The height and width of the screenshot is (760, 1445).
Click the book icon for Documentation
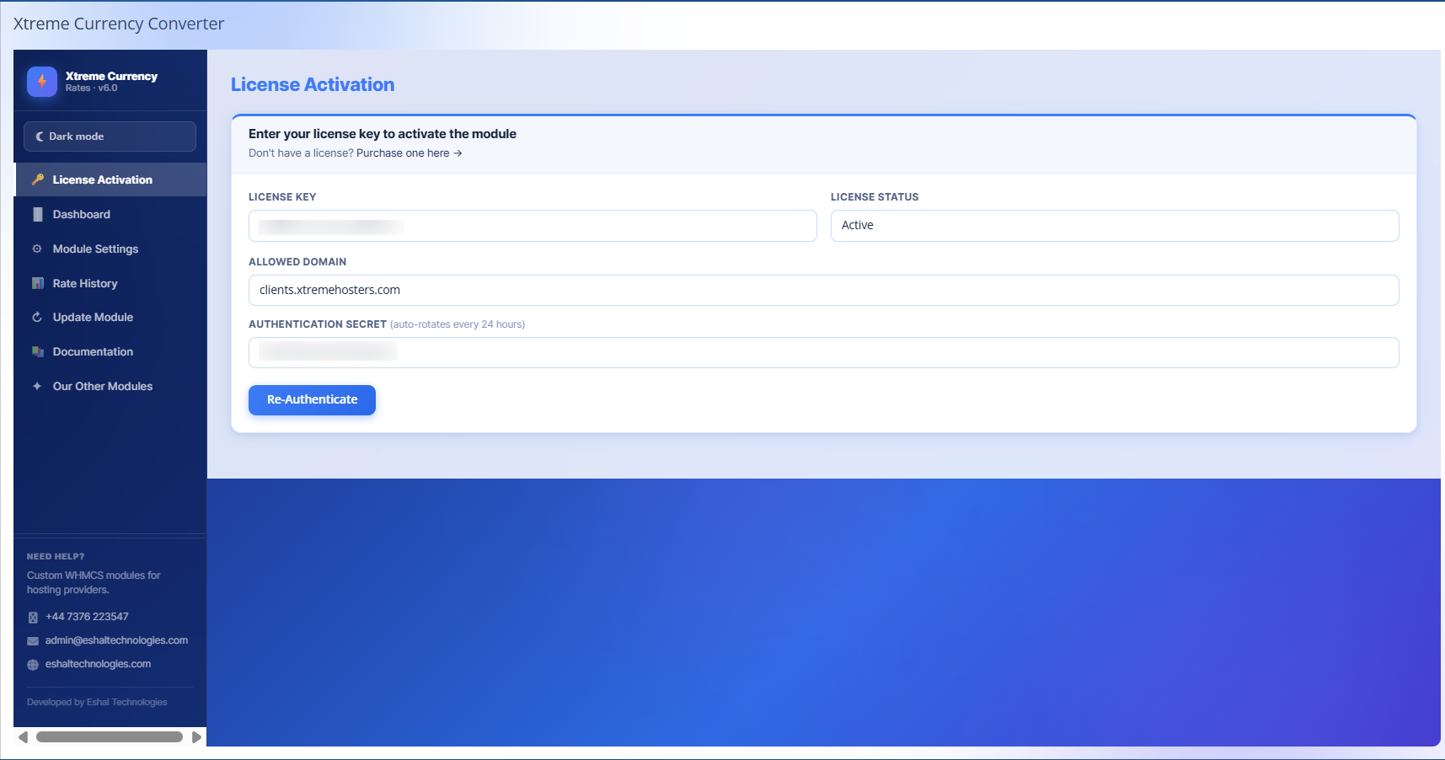point(37,352)
